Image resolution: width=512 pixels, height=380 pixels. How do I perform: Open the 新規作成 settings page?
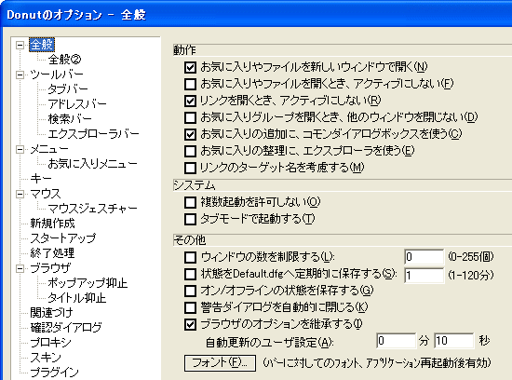(x=52, y=224)
